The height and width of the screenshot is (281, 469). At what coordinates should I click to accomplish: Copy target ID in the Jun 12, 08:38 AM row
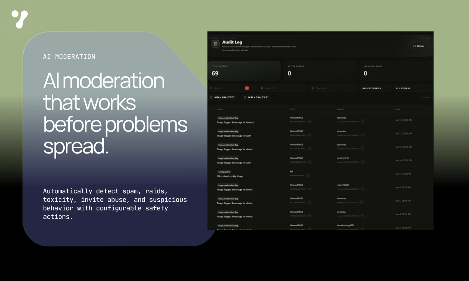coord(363,149)
